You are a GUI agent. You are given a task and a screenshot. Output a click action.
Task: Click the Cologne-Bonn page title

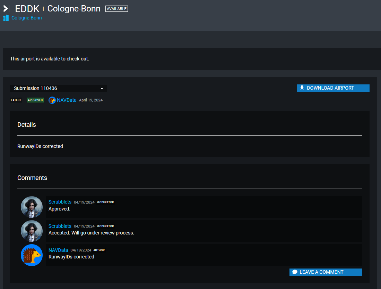(x=74, y=9)
